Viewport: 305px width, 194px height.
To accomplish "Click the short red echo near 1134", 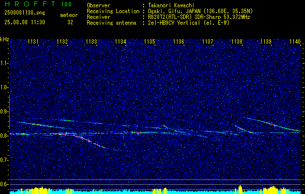I will [x=136, y=133].
